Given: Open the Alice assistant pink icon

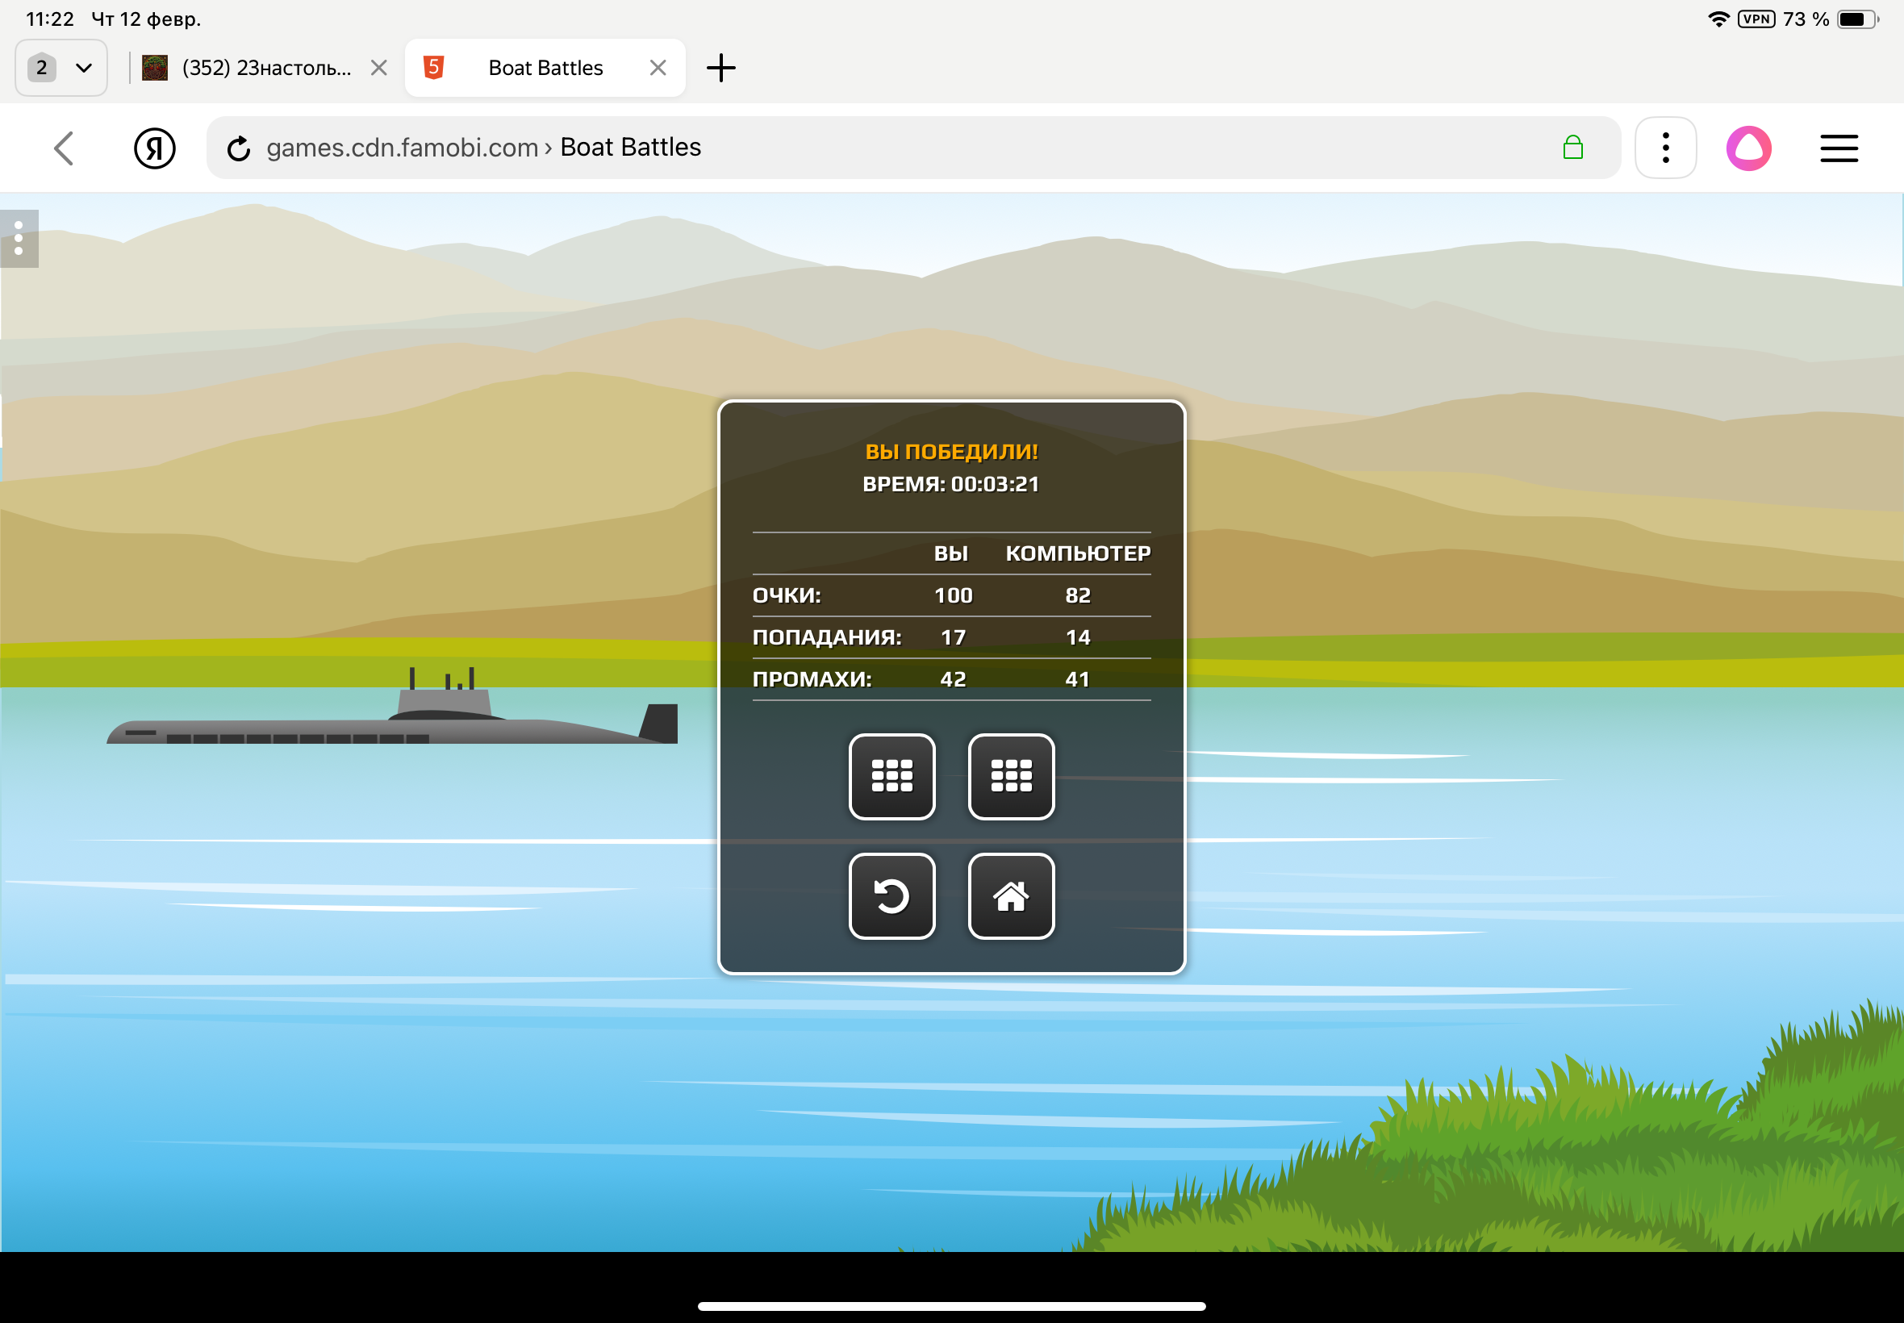Looking at the screenshot, I should (1748, 148).
